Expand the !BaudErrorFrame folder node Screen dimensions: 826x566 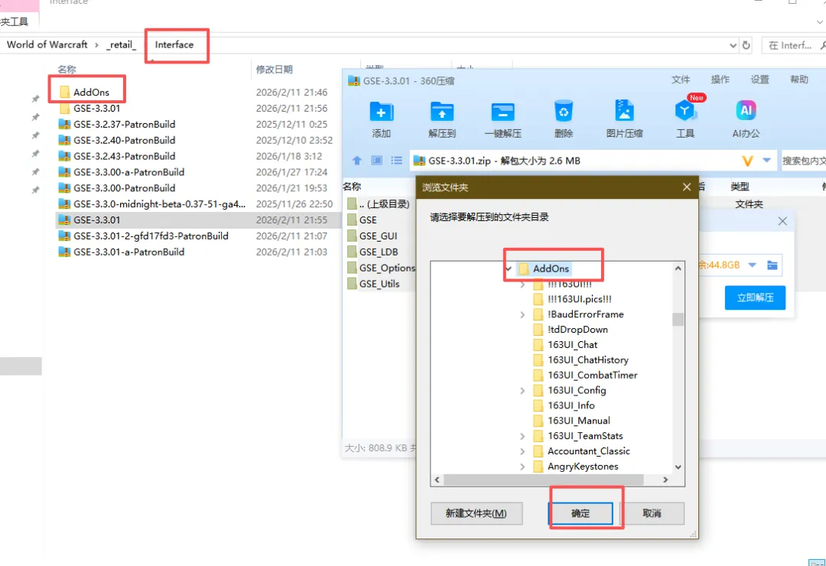(522, 314)
